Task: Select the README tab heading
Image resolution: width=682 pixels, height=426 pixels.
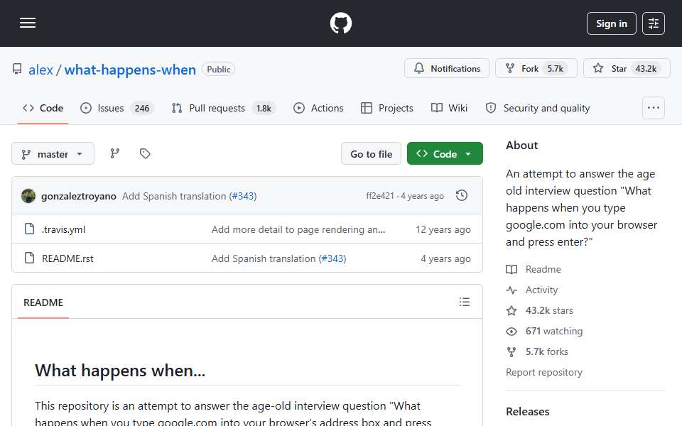Action: pos(43,302)
